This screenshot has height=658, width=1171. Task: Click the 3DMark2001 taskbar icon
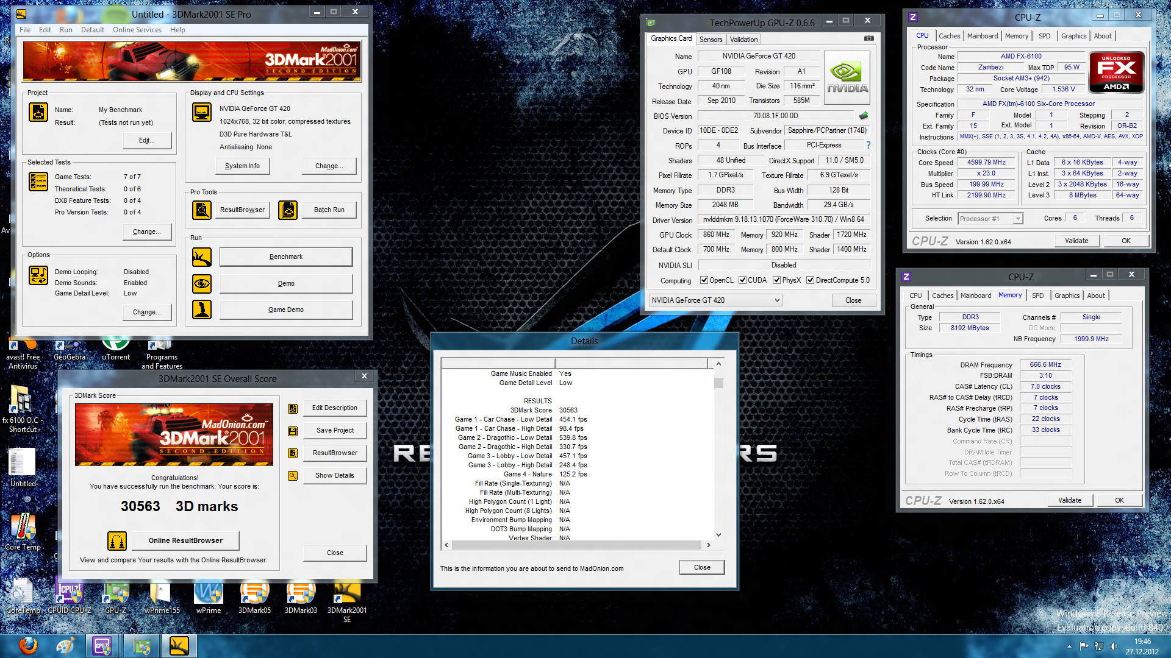pos(179,646)
